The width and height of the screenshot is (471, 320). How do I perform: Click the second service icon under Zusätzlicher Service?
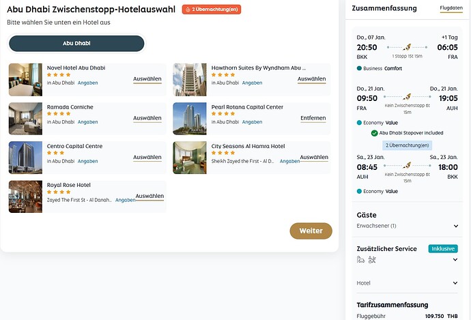tap(372, 259)
